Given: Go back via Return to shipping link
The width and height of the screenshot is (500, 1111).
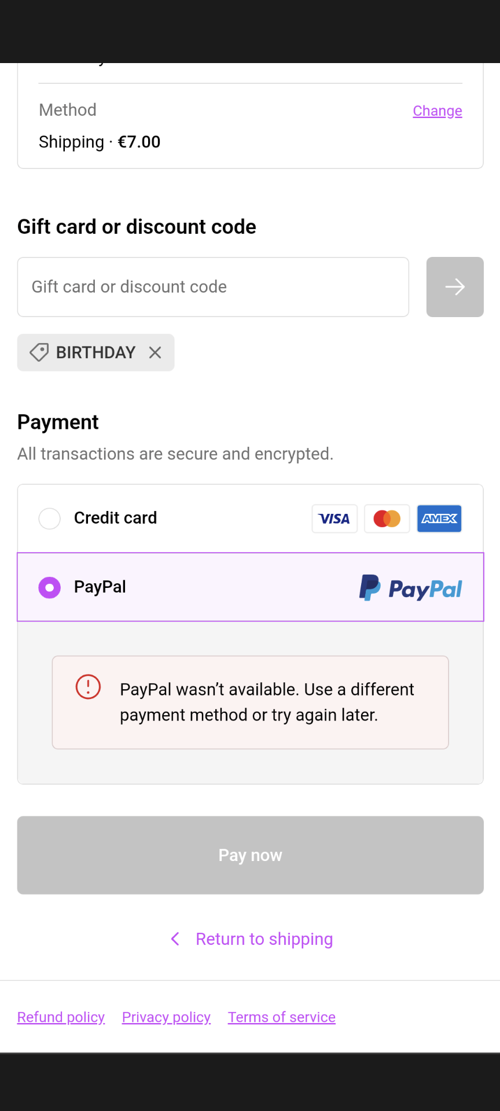Looking at the screenshot, I should point(264,939).
